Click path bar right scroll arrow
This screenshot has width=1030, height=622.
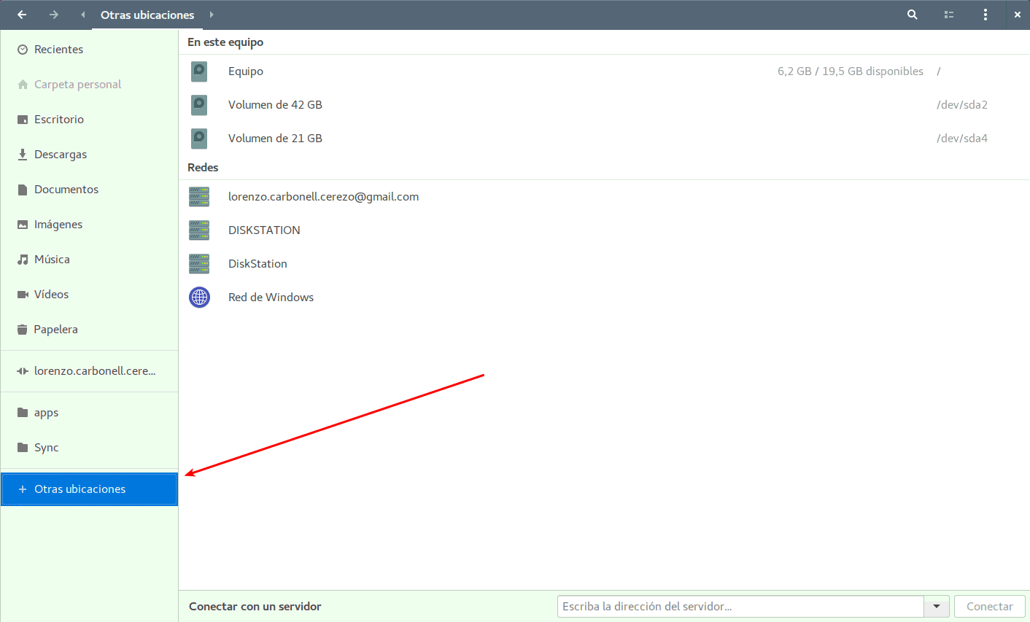pyautogui.click(x=212, y=15)
